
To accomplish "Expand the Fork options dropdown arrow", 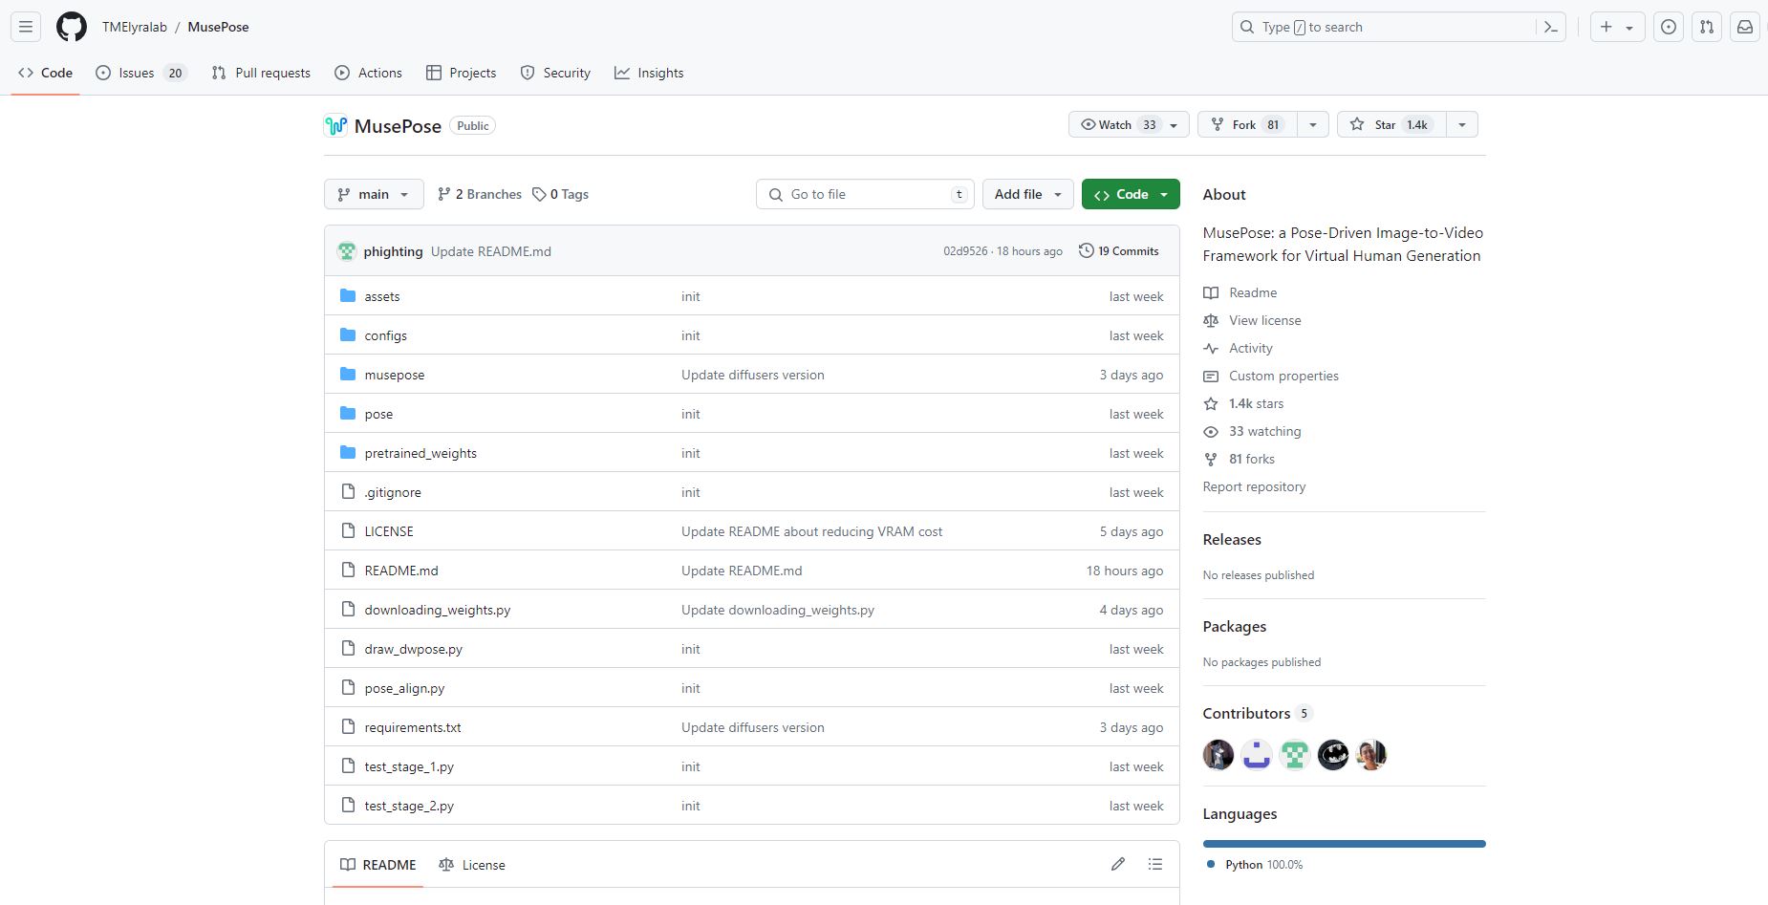I will (x=1312, y=124).
